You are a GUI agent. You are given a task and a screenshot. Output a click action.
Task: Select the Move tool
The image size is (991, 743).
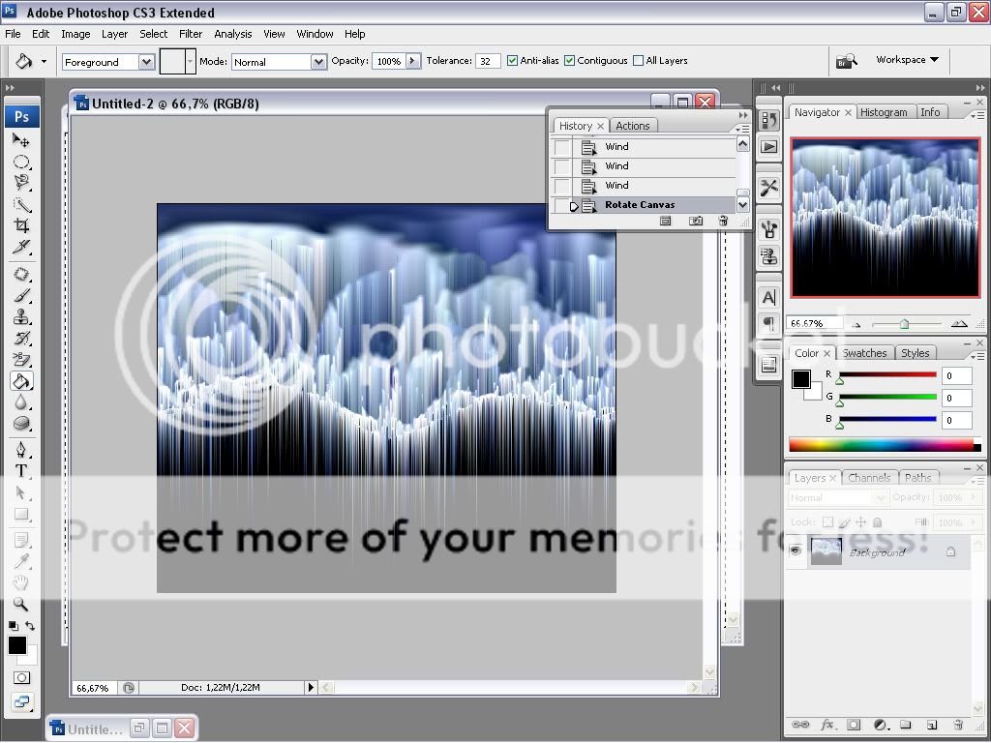tap(21, 140)
